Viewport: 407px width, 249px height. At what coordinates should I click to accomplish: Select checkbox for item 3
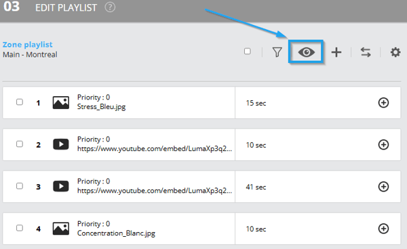[x=20, y=186]
